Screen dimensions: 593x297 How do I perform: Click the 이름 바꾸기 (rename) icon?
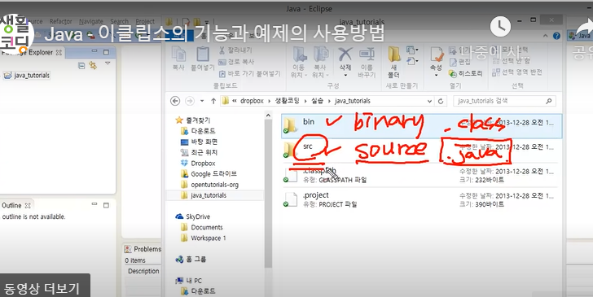[367, 55]
